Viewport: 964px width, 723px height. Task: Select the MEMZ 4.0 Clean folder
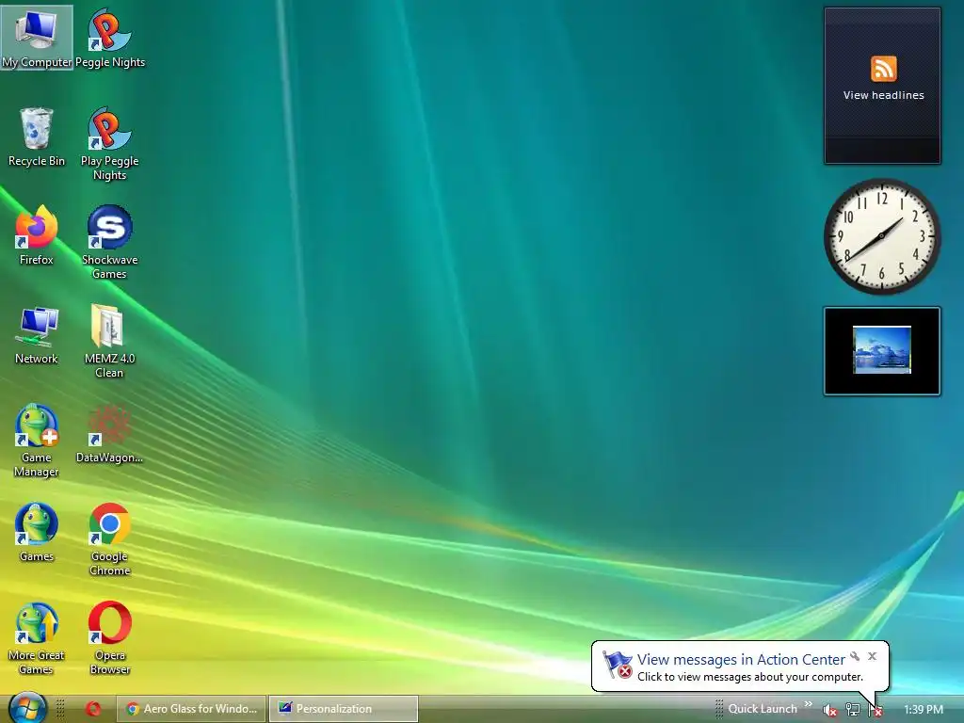(110, 341)
